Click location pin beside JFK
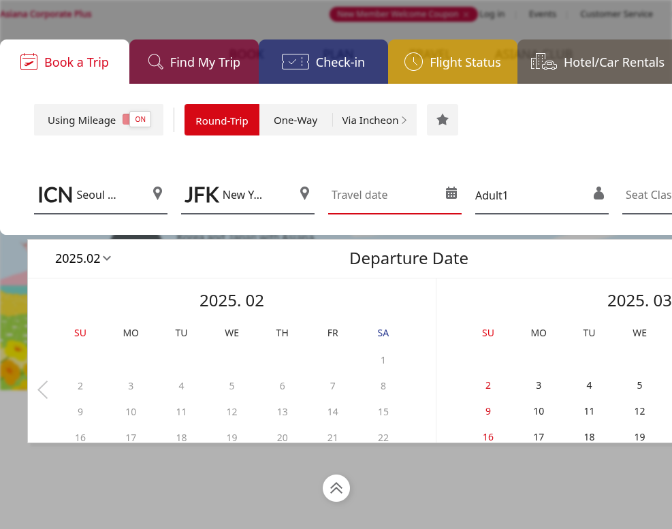 click(x=305, y=193)
